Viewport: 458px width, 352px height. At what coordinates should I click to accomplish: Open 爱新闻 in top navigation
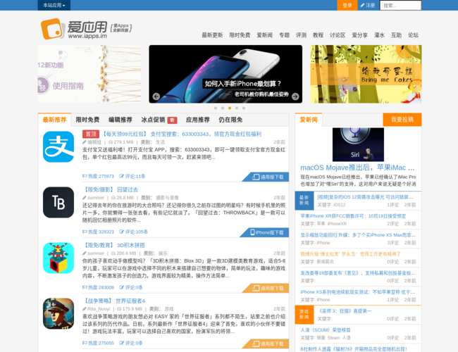(264, 35)
